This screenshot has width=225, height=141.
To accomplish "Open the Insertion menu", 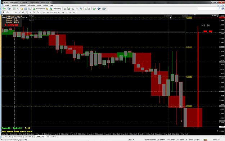I will click(23, 5).
